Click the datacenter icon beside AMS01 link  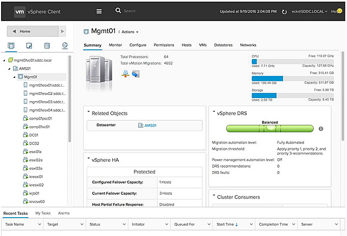(140, 125)
